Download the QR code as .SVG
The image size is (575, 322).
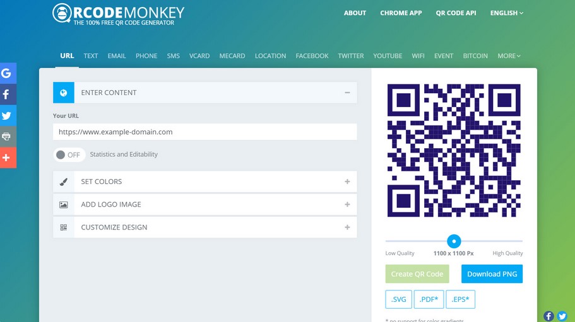(399, 299)
